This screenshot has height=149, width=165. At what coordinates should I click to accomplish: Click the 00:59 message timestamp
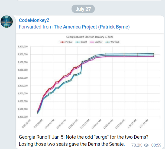pos(156,145)
